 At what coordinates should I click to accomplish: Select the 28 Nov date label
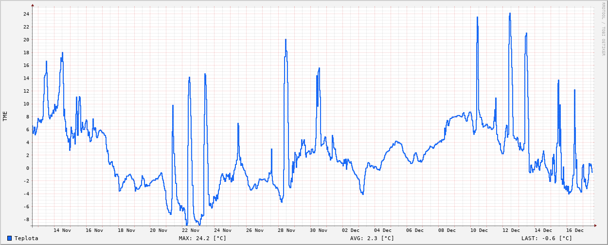point(286,230)
